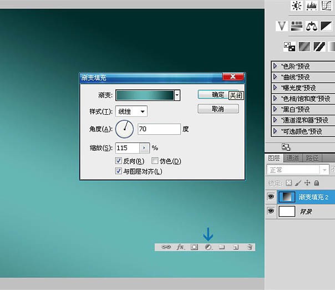The height and width of the screenshot is (290, 335).
Task: Click the 取消 cancel button
Action: coord(218,109)
